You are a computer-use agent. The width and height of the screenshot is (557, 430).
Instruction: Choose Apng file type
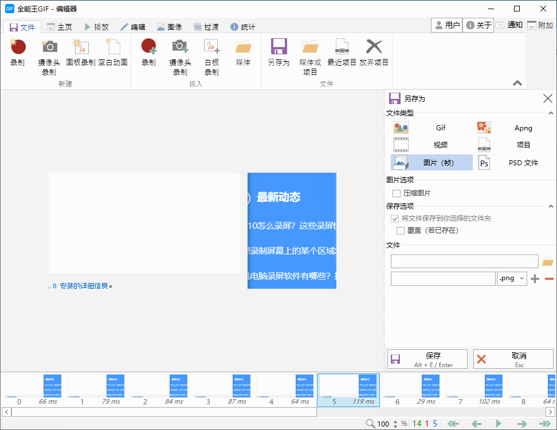click(x=513, y=128)
